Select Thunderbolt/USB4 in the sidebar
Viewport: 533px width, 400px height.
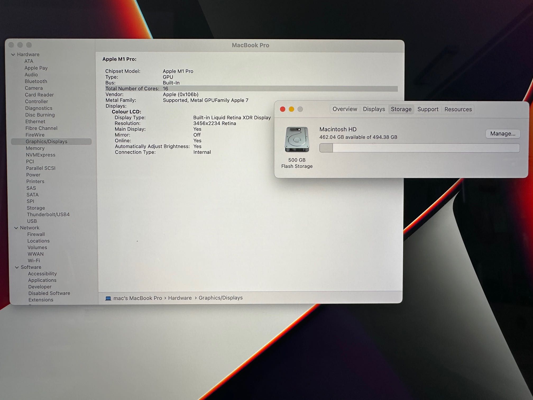click(x=48, y=215)
